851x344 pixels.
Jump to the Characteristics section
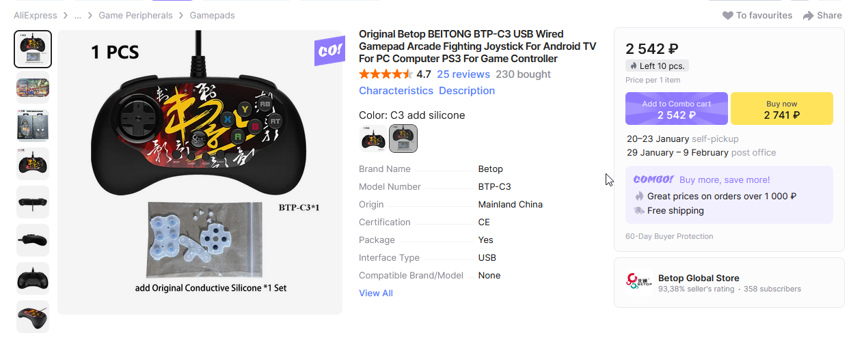point(396,91)
